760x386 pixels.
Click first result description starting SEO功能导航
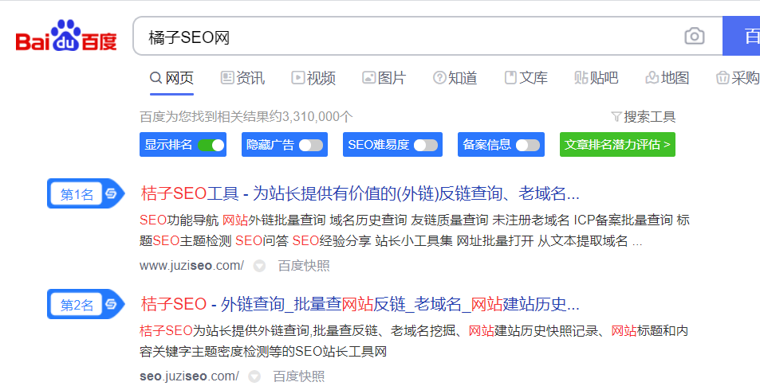click(415, 230)
